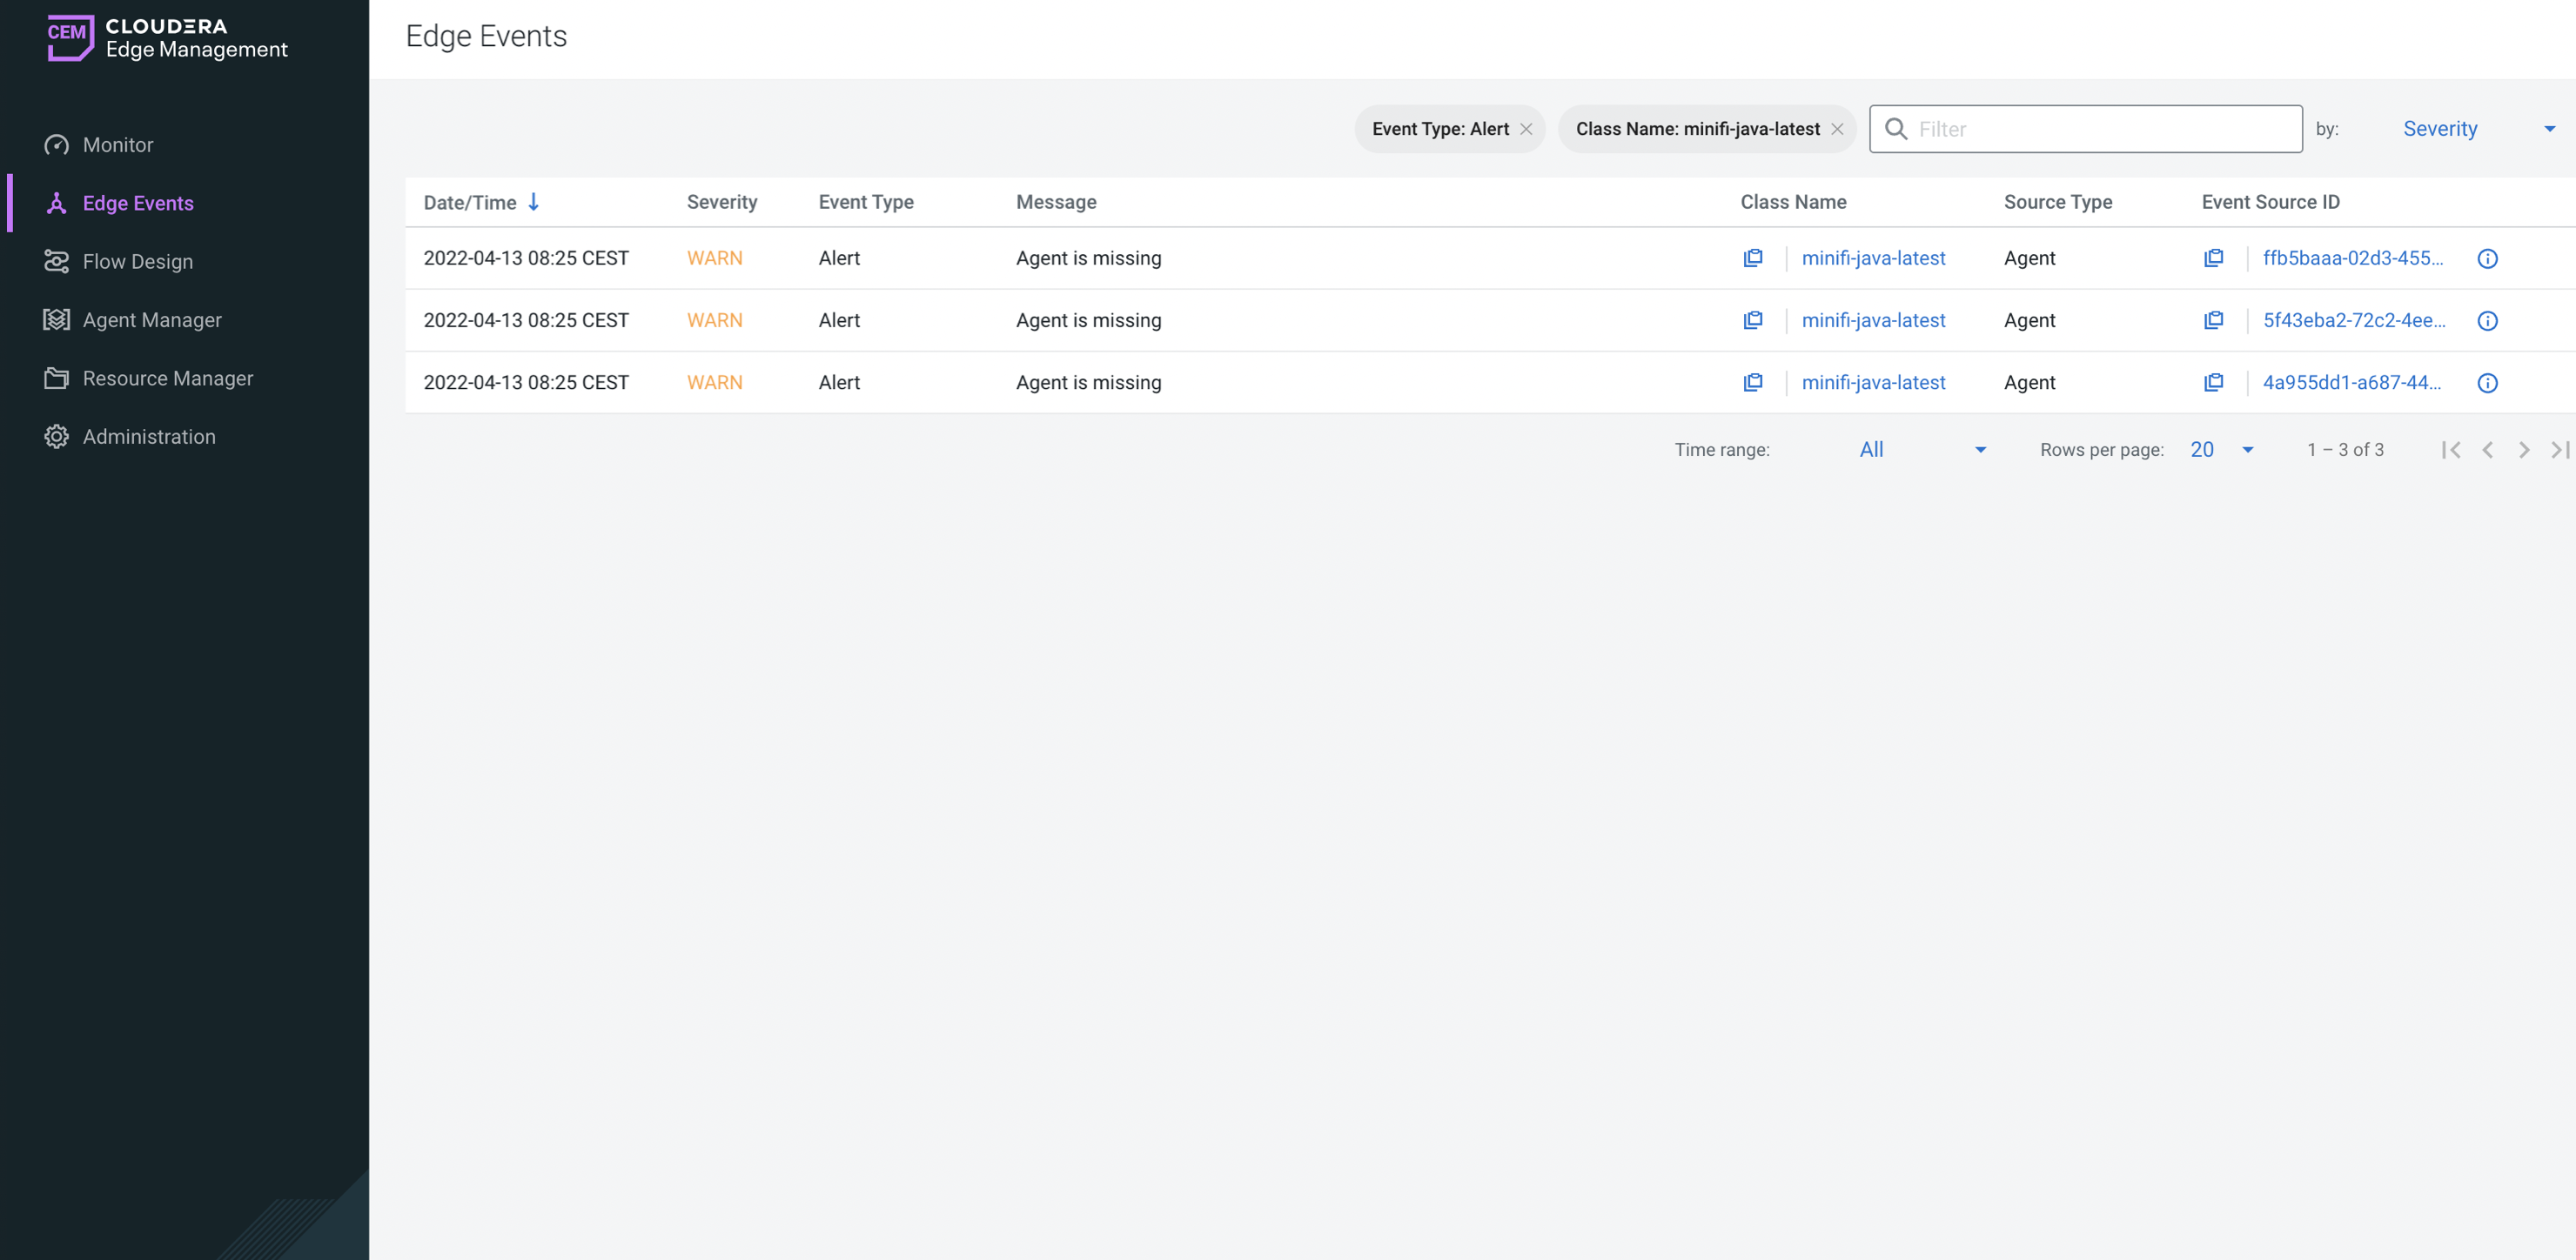
Task: Expand the Time range All dropdown
Action: pos(1921,450)
